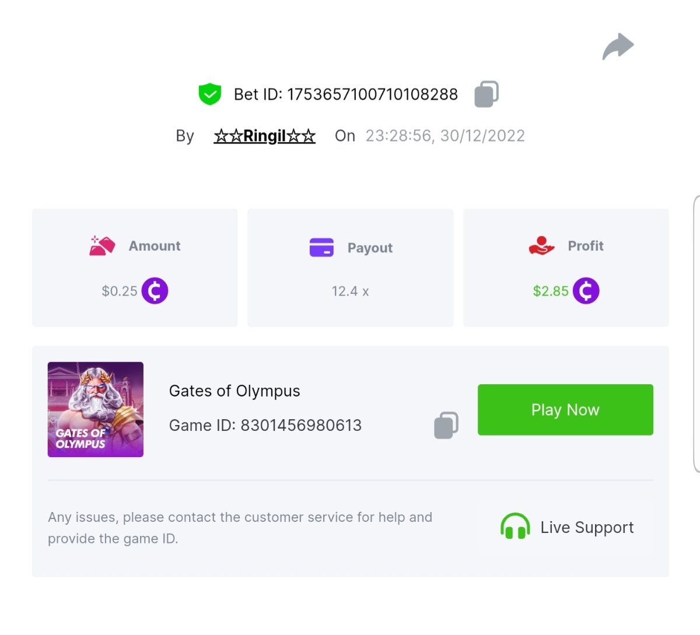
Task: Click the green verified shield icon
Action: pos(210,94)
